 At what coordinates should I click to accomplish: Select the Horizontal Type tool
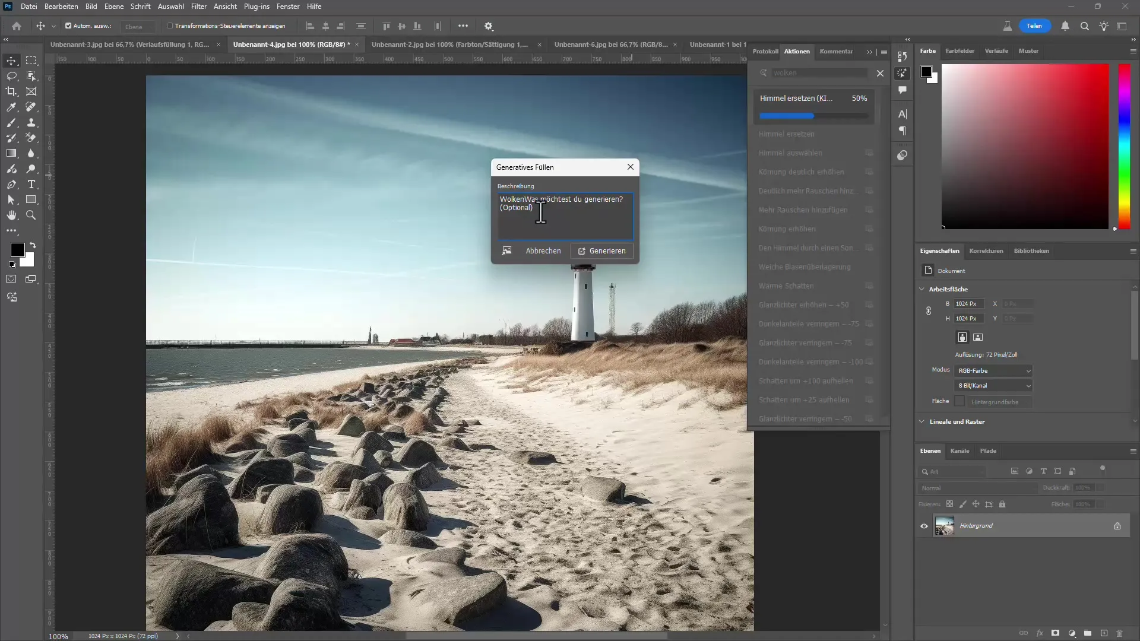tap(31, 185)
